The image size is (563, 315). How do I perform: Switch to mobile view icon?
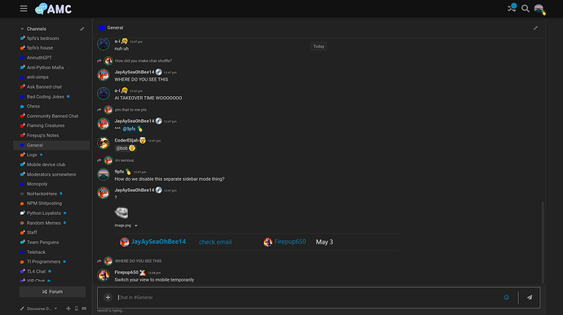[x=76, y=308]
